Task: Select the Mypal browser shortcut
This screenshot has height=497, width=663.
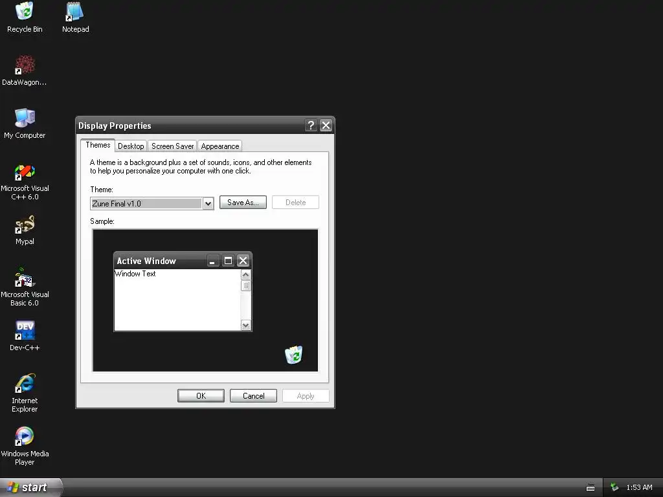Action: point(25,230)
